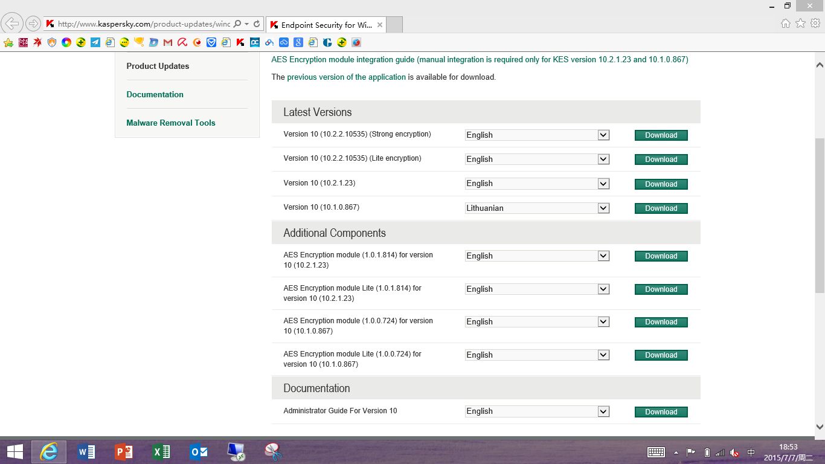Open the Telegram paper-plane bookmark

pyautogui.click(x=95, y=42)
